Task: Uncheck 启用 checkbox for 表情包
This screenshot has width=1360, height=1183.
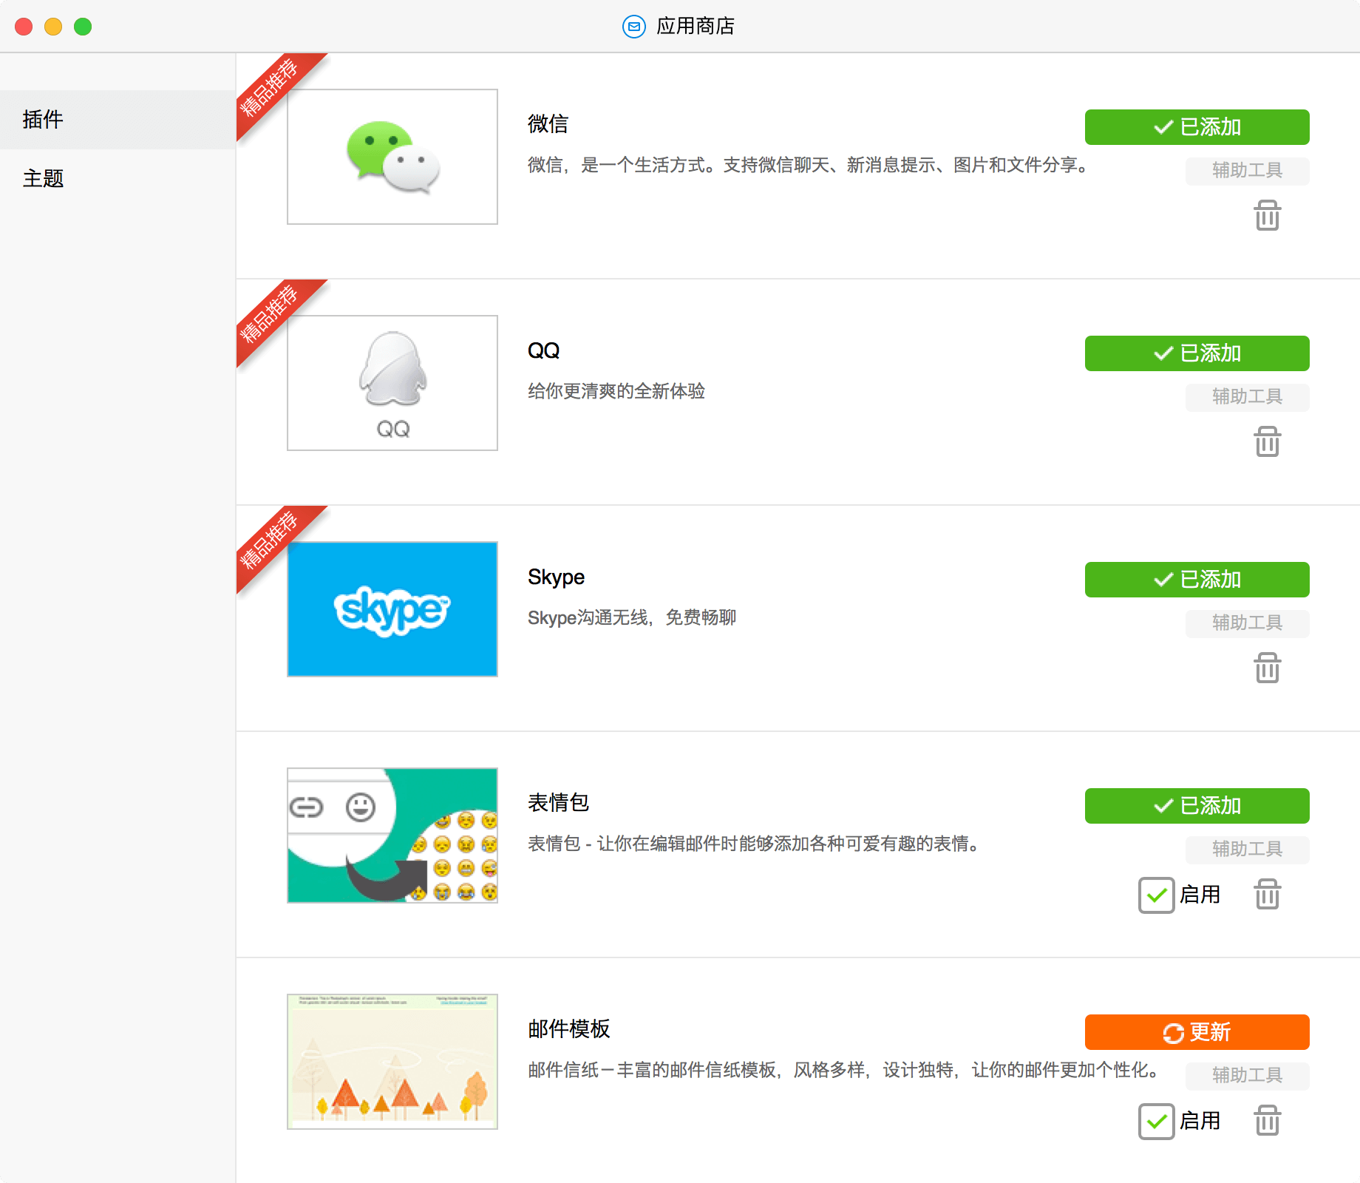Action: [x=1157, y=895]
